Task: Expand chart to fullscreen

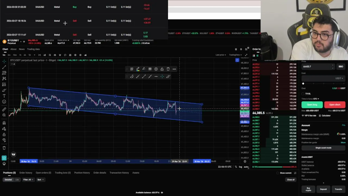Action: point(246,55)
